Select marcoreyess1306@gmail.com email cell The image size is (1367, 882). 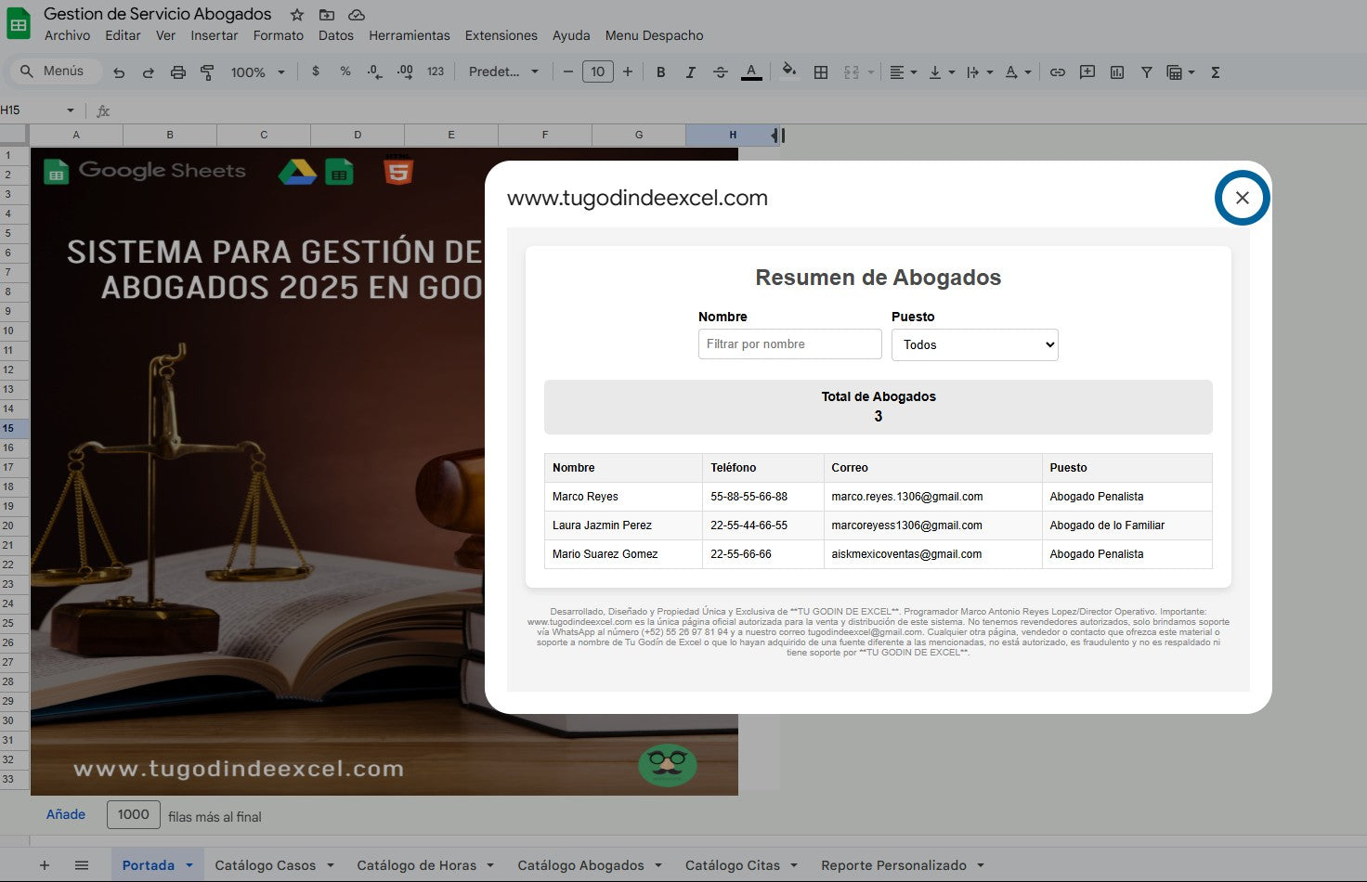[x=932, y=525]
